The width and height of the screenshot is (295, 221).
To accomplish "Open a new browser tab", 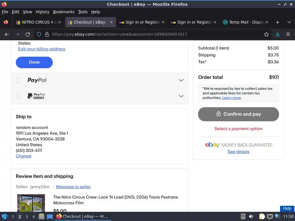I will tap(277, 22).
